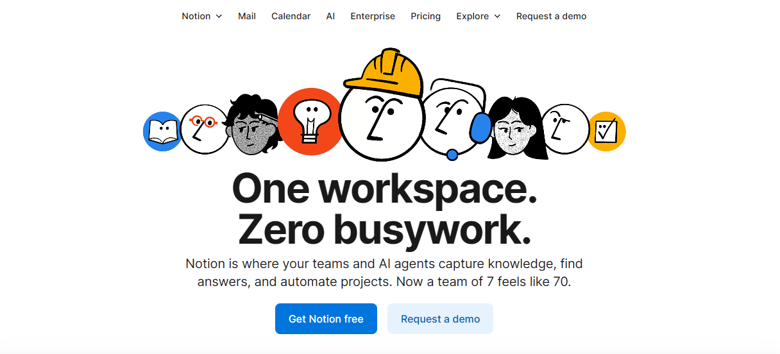Open the Enterprise page link
The image size is (780, 354).
pos(373,16)
